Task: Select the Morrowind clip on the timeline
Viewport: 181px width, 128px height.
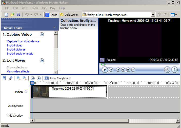Action: coord(76,92)
